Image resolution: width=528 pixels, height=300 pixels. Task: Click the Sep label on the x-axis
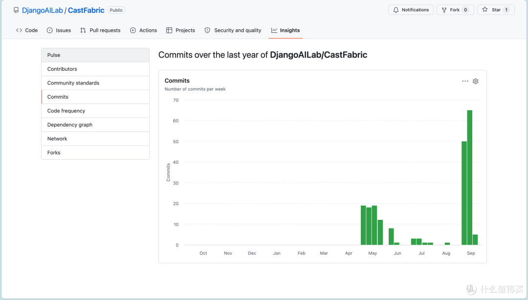[x=471, y=253]
